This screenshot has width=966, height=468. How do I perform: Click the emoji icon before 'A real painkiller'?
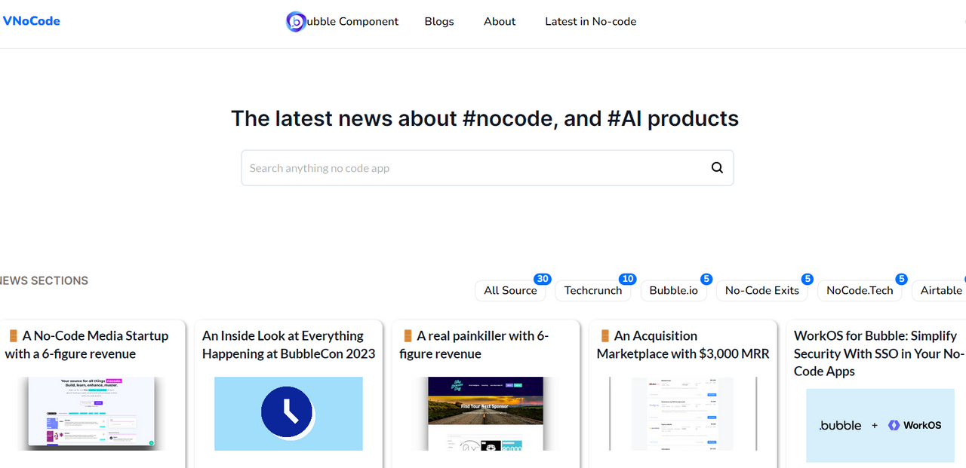tap(408, 336)
